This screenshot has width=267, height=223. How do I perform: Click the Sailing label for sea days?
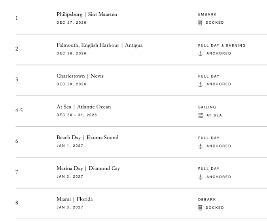click(207, 107)
